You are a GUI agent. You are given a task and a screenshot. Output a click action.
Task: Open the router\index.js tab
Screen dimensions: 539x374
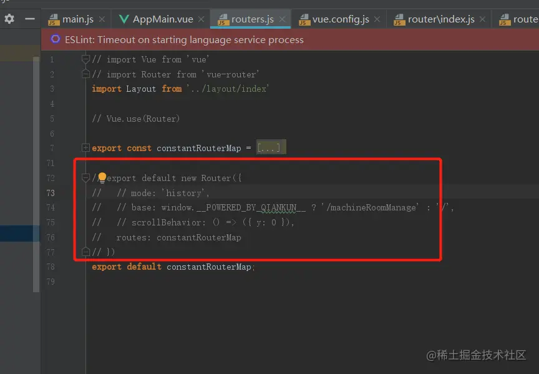[x=441, y=19]
